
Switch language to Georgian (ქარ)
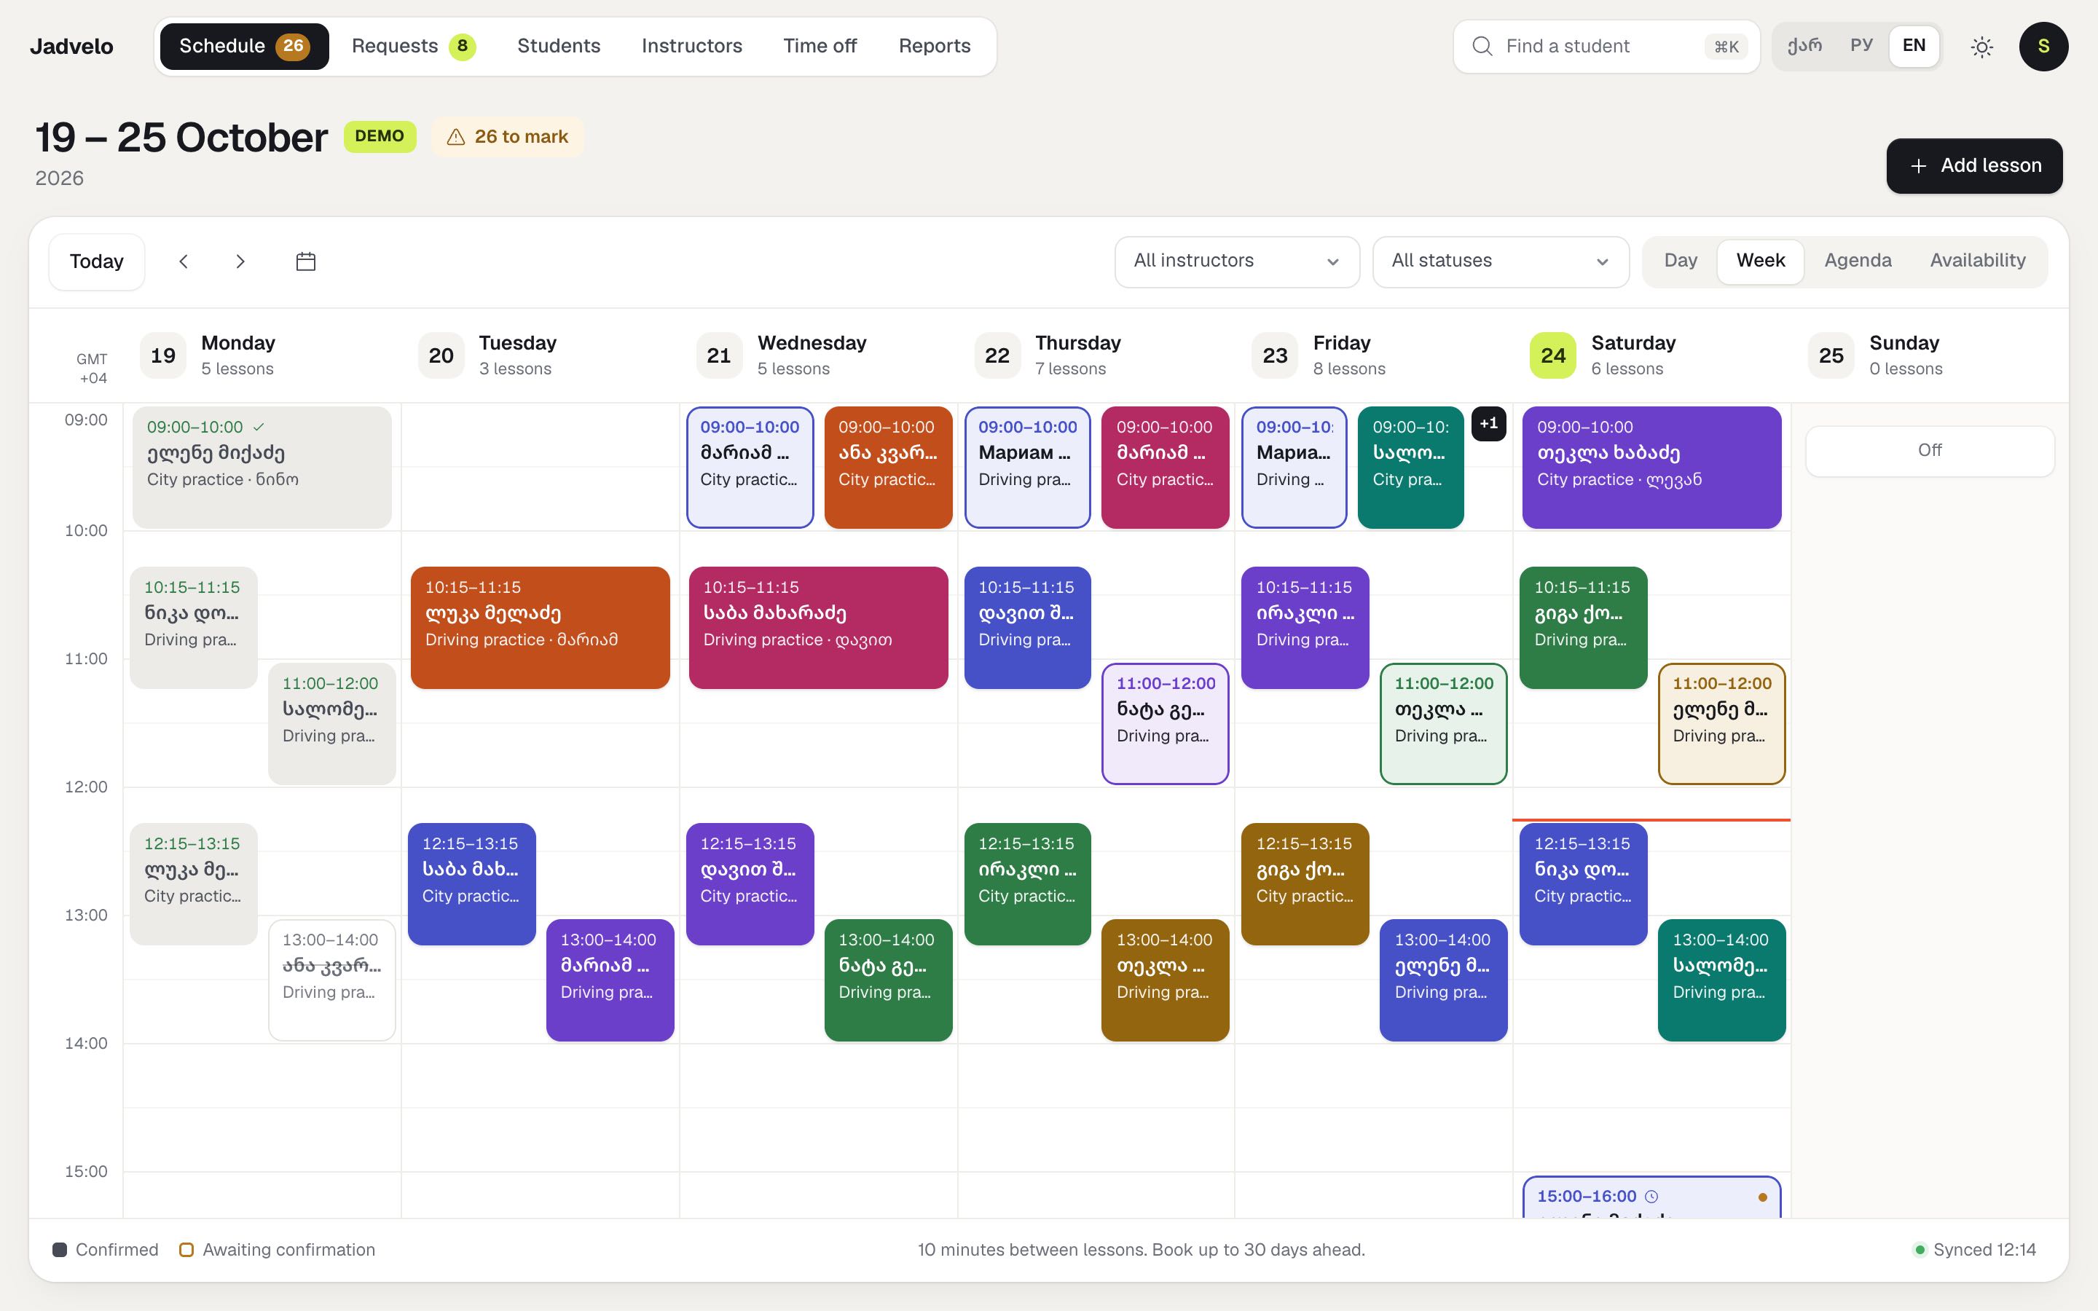point(1804,46)
